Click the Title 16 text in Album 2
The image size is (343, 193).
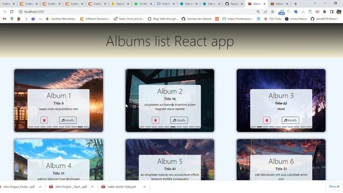[x=170, y=99]
